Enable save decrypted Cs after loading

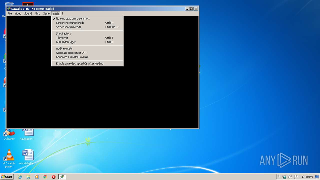point(87,63)
